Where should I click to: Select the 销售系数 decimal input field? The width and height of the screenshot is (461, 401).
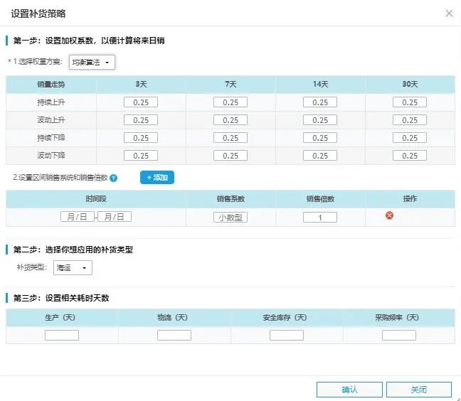(231, 218)
